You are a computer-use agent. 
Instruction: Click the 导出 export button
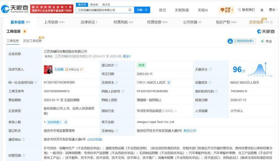(266, 41)
